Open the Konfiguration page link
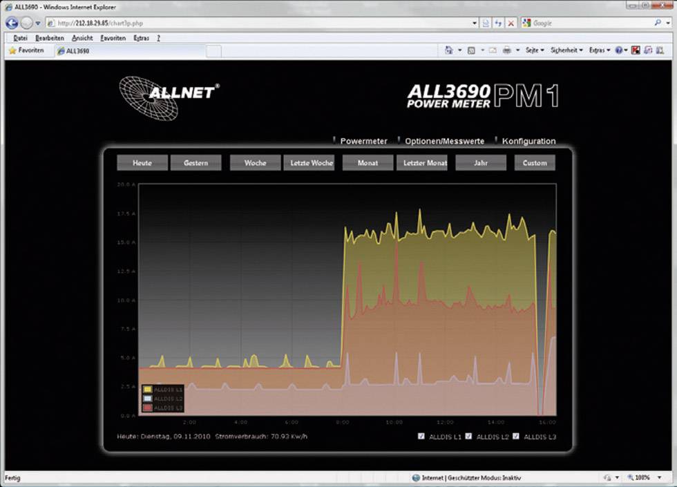This screenshot has width=677, height=487. coord(528,141)
